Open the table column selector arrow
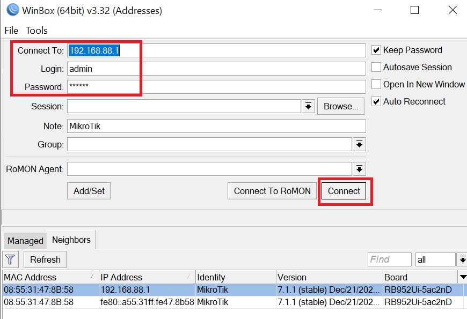Screen dimensions: 467x319 463,277
